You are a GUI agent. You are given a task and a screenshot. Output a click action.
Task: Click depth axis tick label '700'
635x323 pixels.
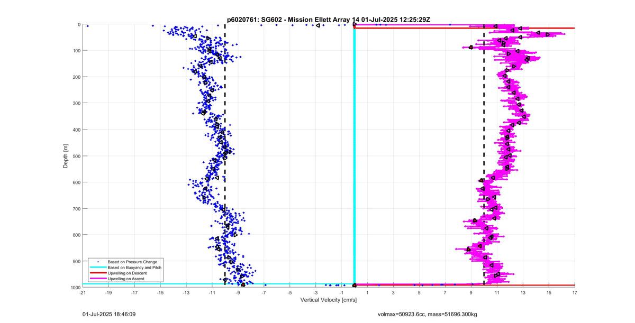[76, 209]
